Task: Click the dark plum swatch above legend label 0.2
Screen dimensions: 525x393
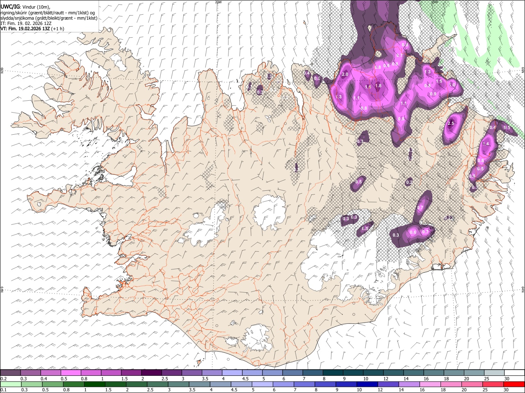Action: click(11, 373)
